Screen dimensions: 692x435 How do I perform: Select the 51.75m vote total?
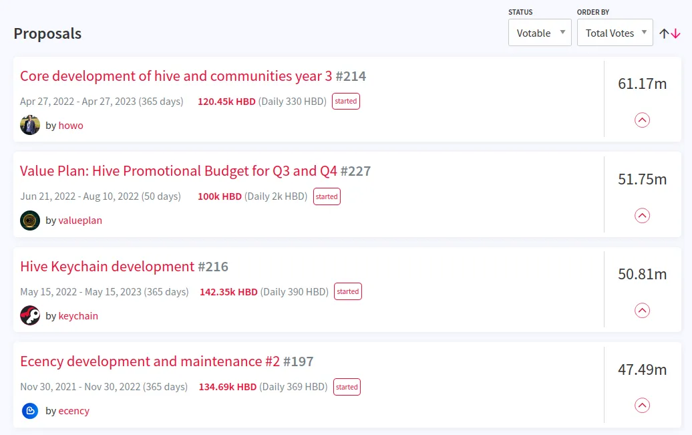tap(642, 179)
